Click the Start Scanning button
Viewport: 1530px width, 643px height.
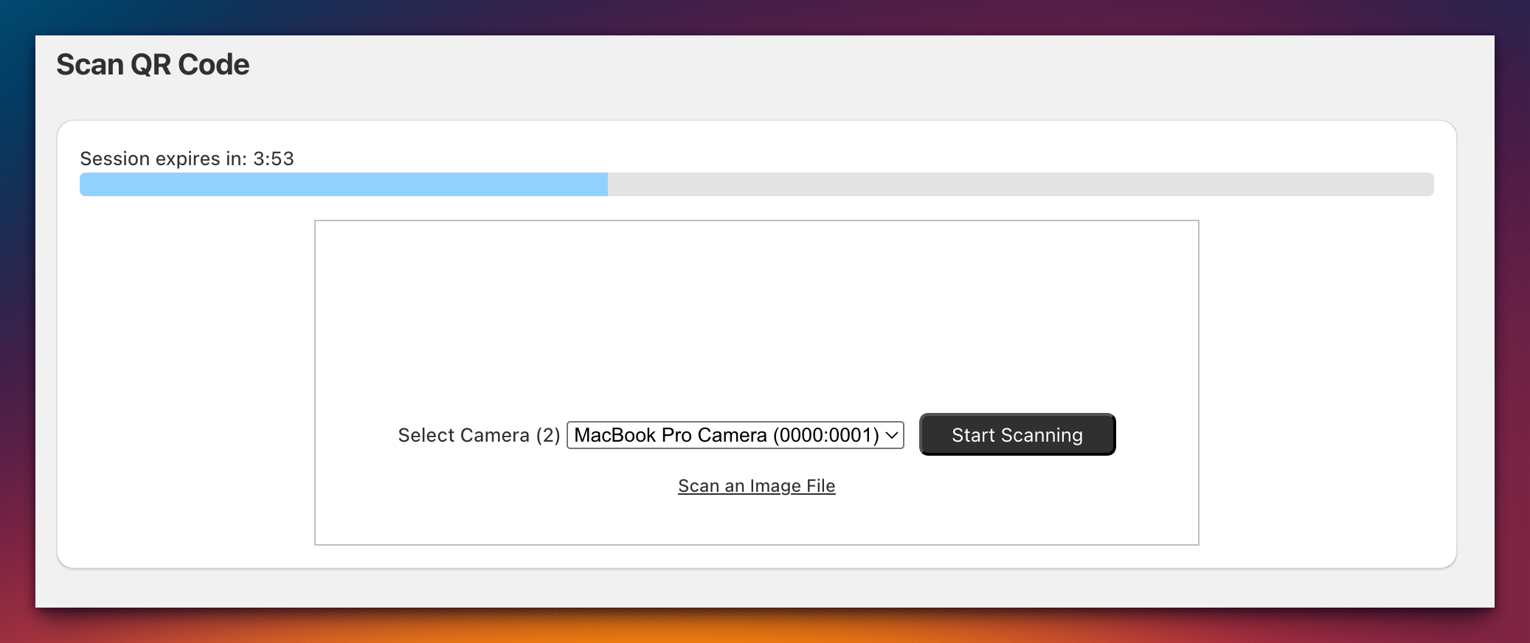point(1017,434)
